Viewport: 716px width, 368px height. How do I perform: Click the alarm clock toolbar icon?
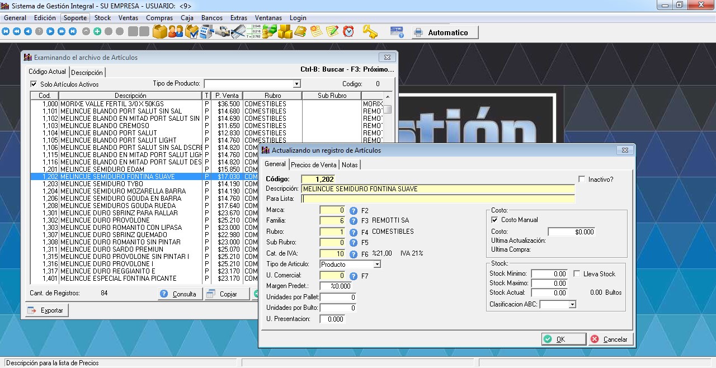pos(348,32)
